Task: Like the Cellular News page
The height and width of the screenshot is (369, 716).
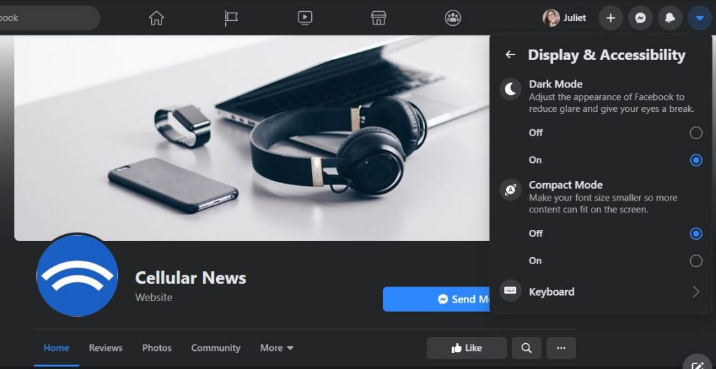Action: click(x=466, y=348)
